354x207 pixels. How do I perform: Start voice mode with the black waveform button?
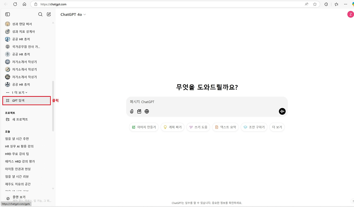(282, 111)
